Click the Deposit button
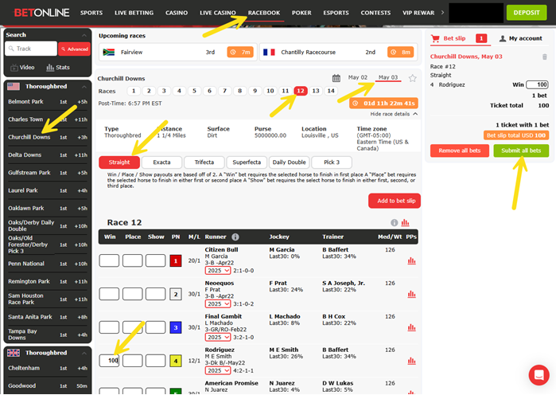This screenshot has height=395, width=556. click(527, 13)
